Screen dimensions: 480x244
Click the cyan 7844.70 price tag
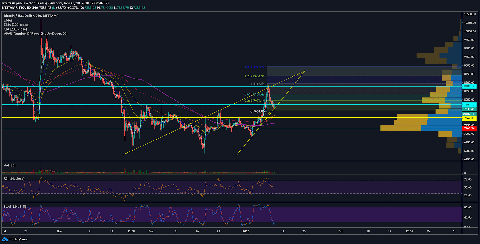tap(469, 105)
